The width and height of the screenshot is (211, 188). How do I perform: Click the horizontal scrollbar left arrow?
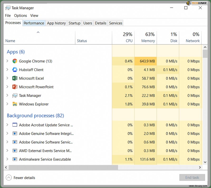[6, 167]
